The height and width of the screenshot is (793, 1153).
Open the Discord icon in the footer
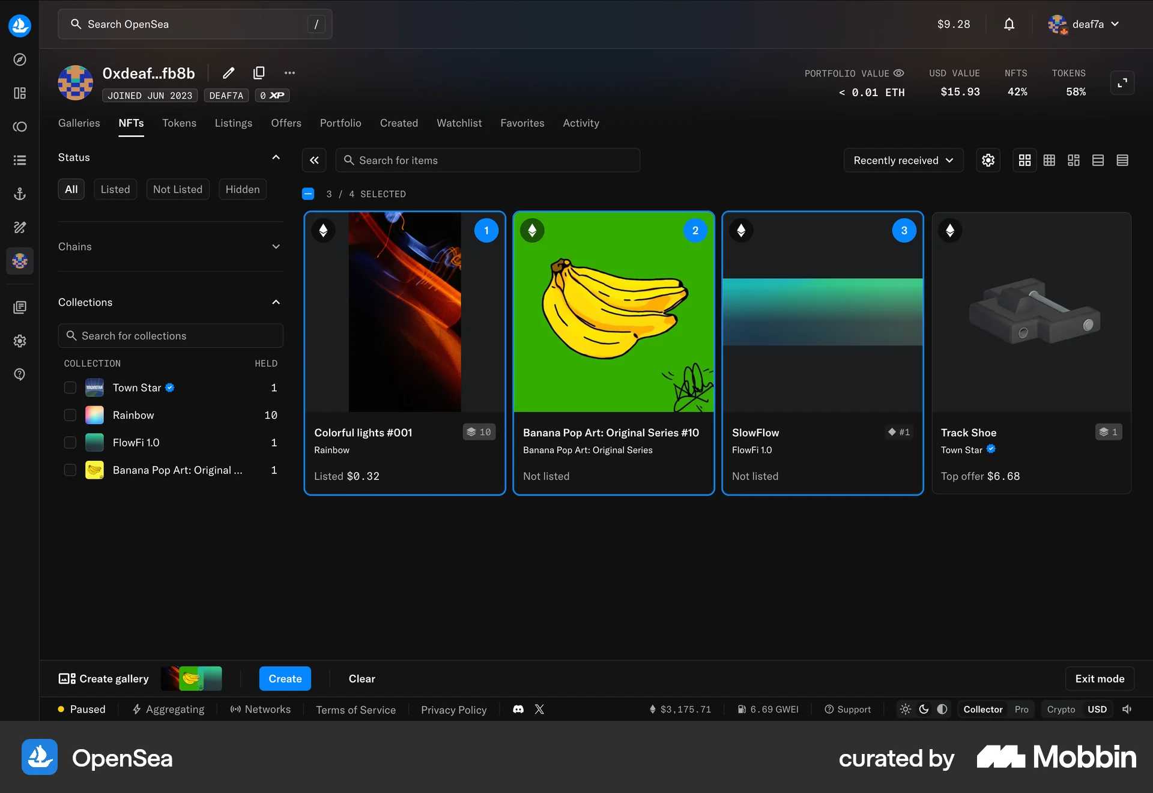tap(518, 709)
